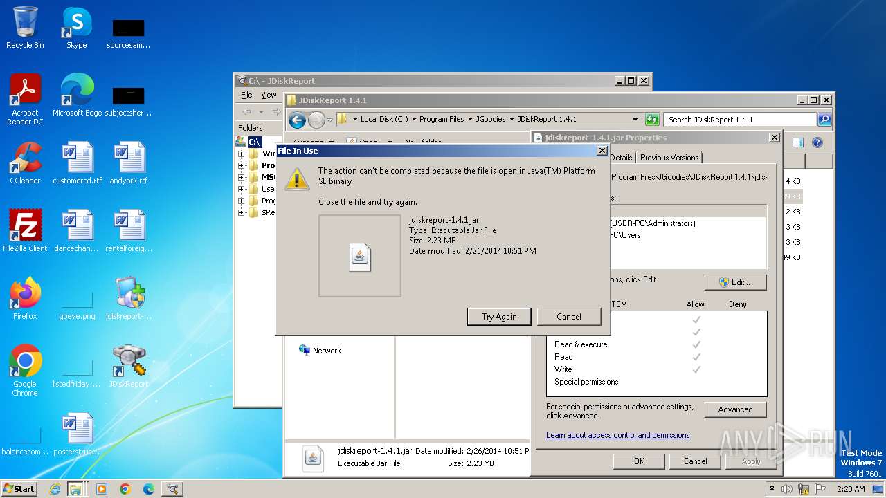Open Acrobat Reader DC shortcut
Screen dimensions: 886x498
point(25,100)
